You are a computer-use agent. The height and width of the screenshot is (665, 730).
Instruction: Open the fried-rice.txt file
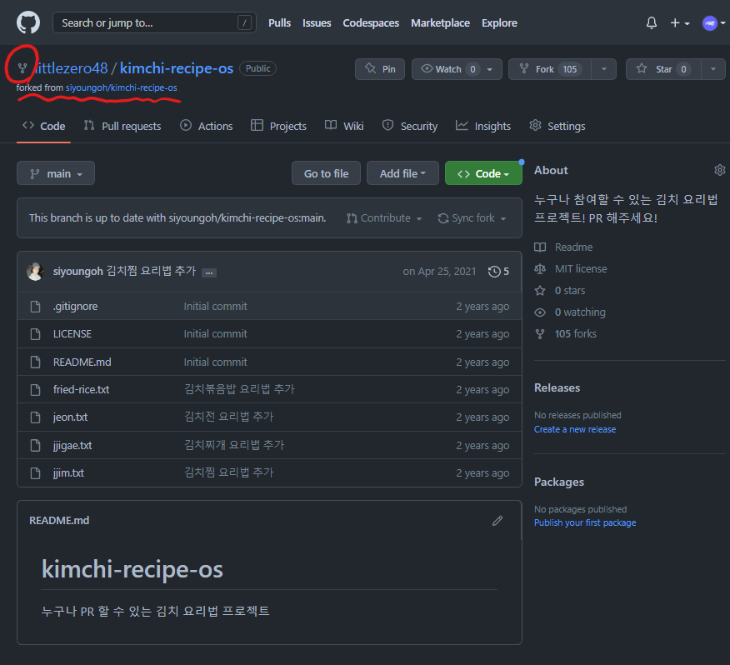tap(81, 389)
